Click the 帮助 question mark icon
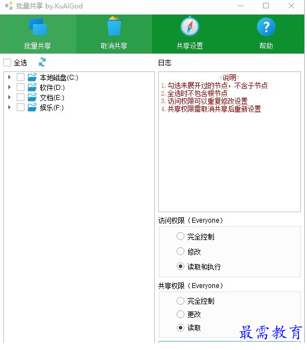The height and width of the screenshot is (350, 307). tap(266, 27)
